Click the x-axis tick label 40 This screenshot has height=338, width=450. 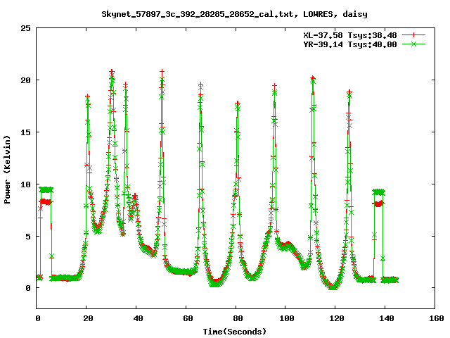138,318
